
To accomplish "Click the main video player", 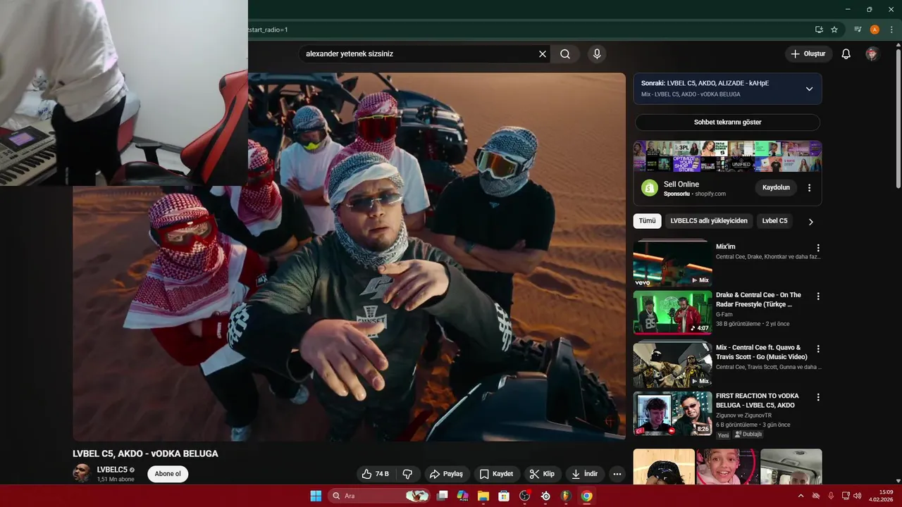I will (349, 257).
